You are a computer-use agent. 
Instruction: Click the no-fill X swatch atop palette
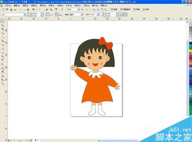(190, 25)
